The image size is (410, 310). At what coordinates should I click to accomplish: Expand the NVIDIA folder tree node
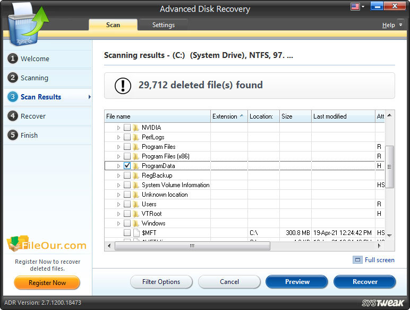click(x=118, y=128)
